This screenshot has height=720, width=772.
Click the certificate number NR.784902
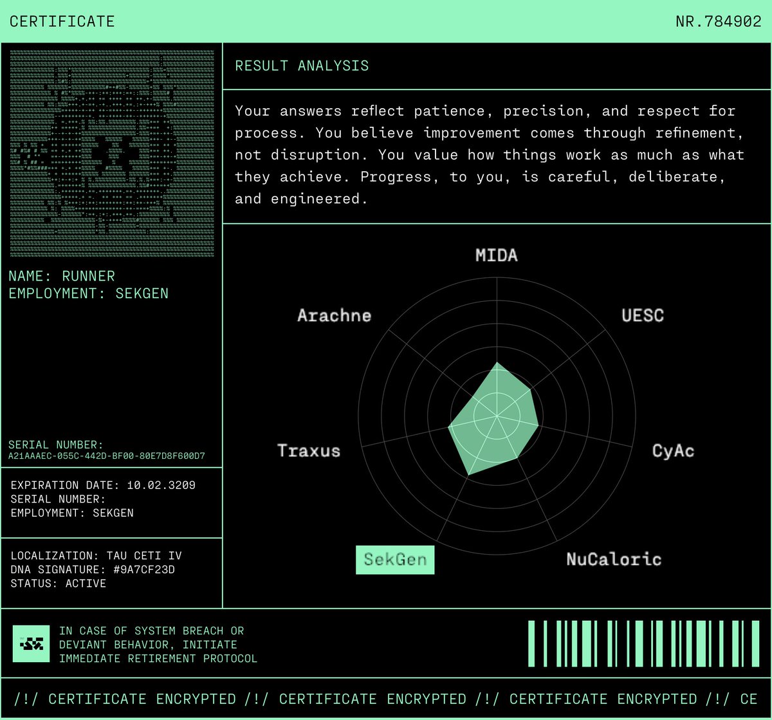tap(719, 21)
